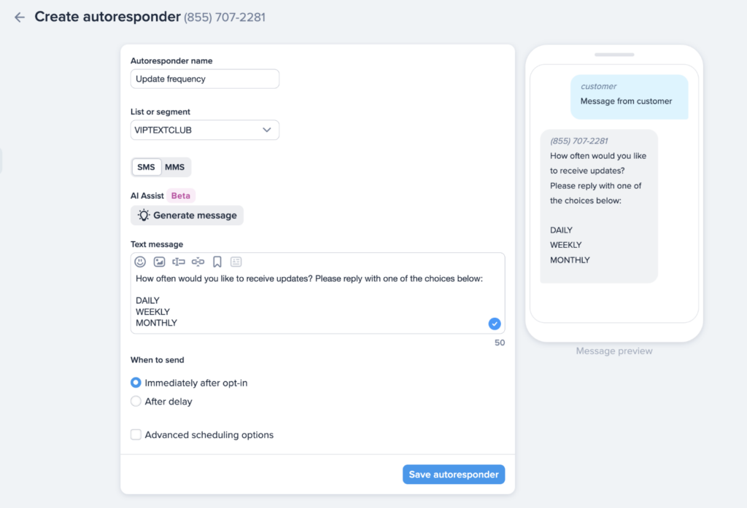Enable Advanced scheduling options
The image size is (747, 508).
point(136,434)
